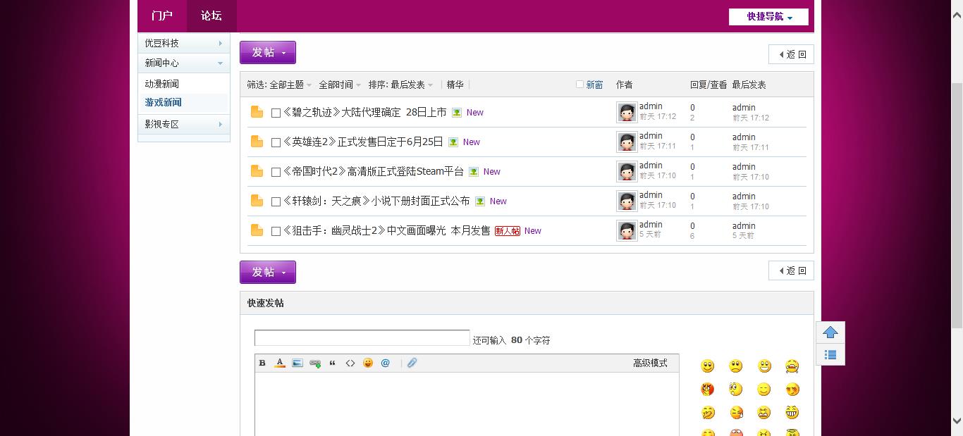Click the page vertical scrollbar down arrow
Viewport: 963px width, 436px height.
pyautogui.click(x=957, y=421)
